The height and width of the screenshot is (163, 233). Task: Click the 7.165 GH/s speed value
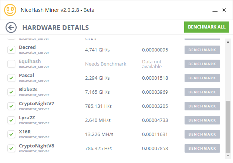[97, 92]
